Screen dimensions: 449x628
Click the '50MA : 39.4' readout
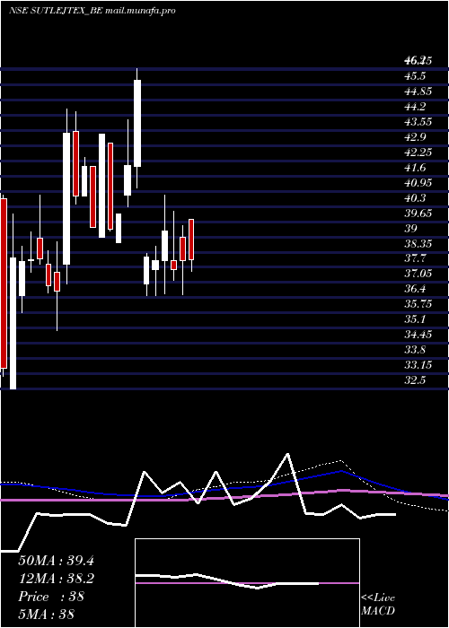tap(56, 561)
